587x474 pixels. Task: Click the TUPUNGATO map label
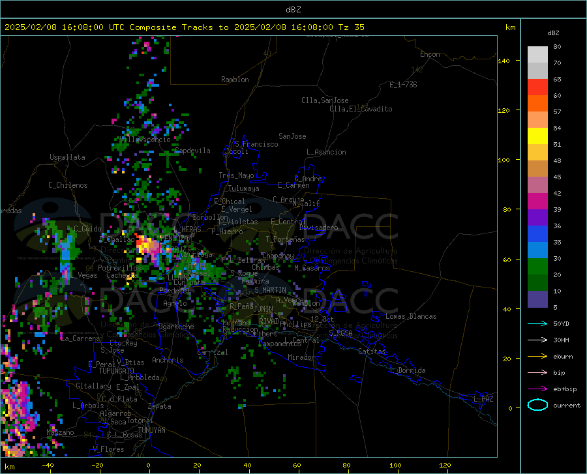click(117, 371)
